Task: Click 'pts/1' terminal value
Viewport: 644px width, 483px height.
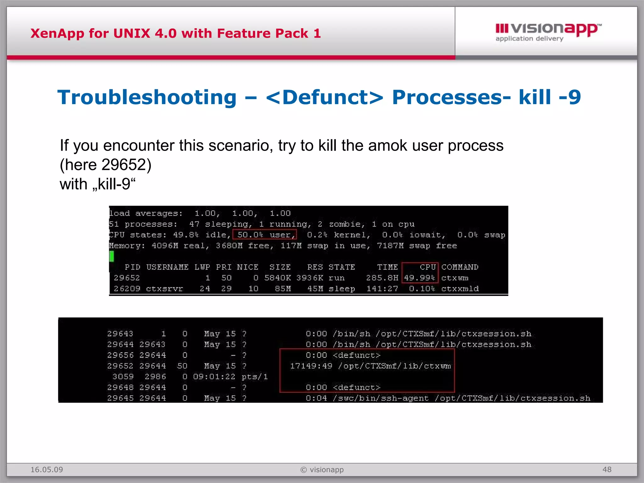Action: (x=255, y=376)
